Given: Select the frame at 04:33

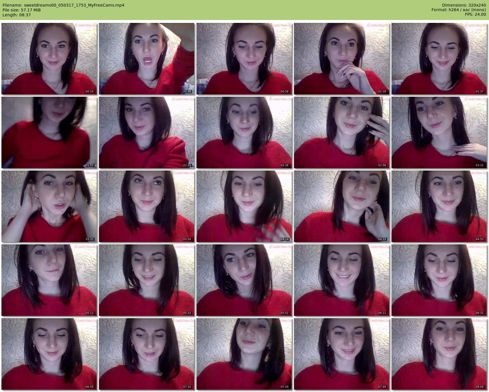Looking at the screenshot, I should 342,206.
